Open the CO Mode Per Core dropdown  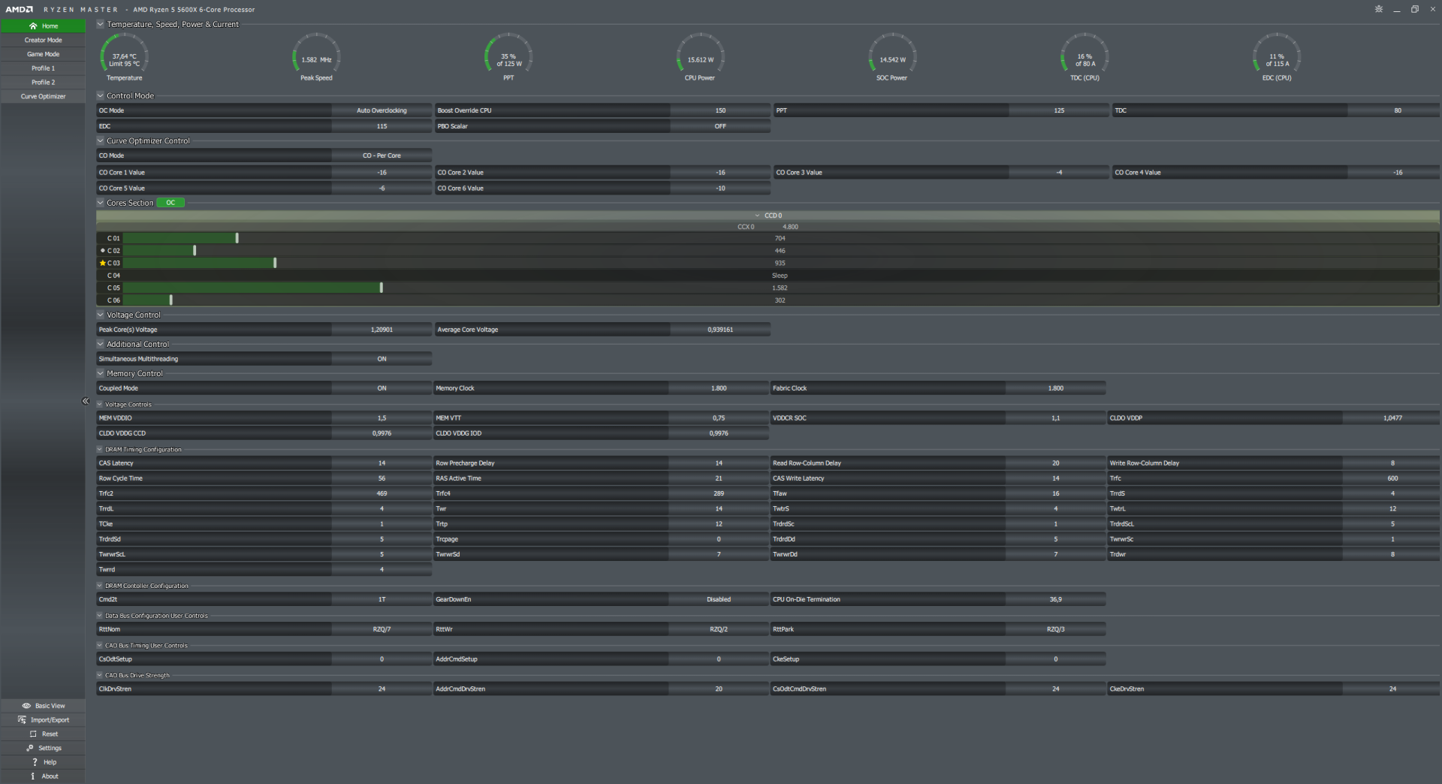pyautogui.click(x=382, y=155)
